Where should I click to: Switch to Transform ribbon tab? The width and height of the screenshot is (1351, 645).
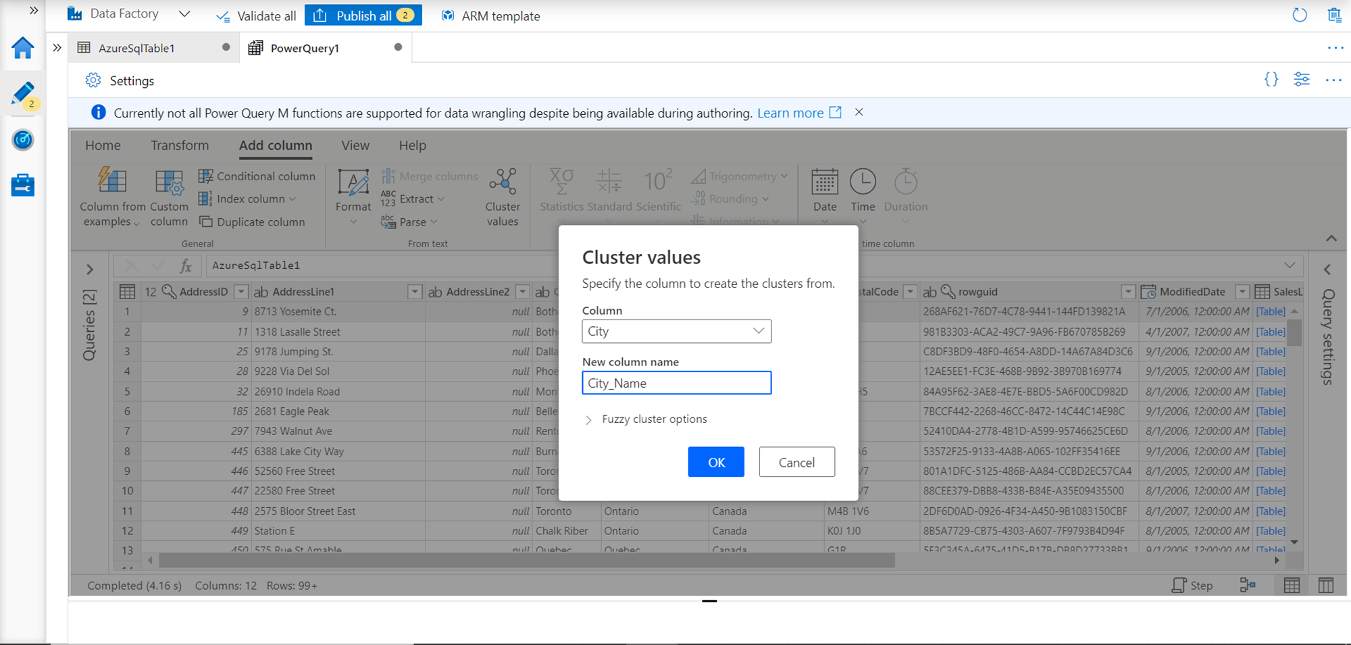coord(180,145)
